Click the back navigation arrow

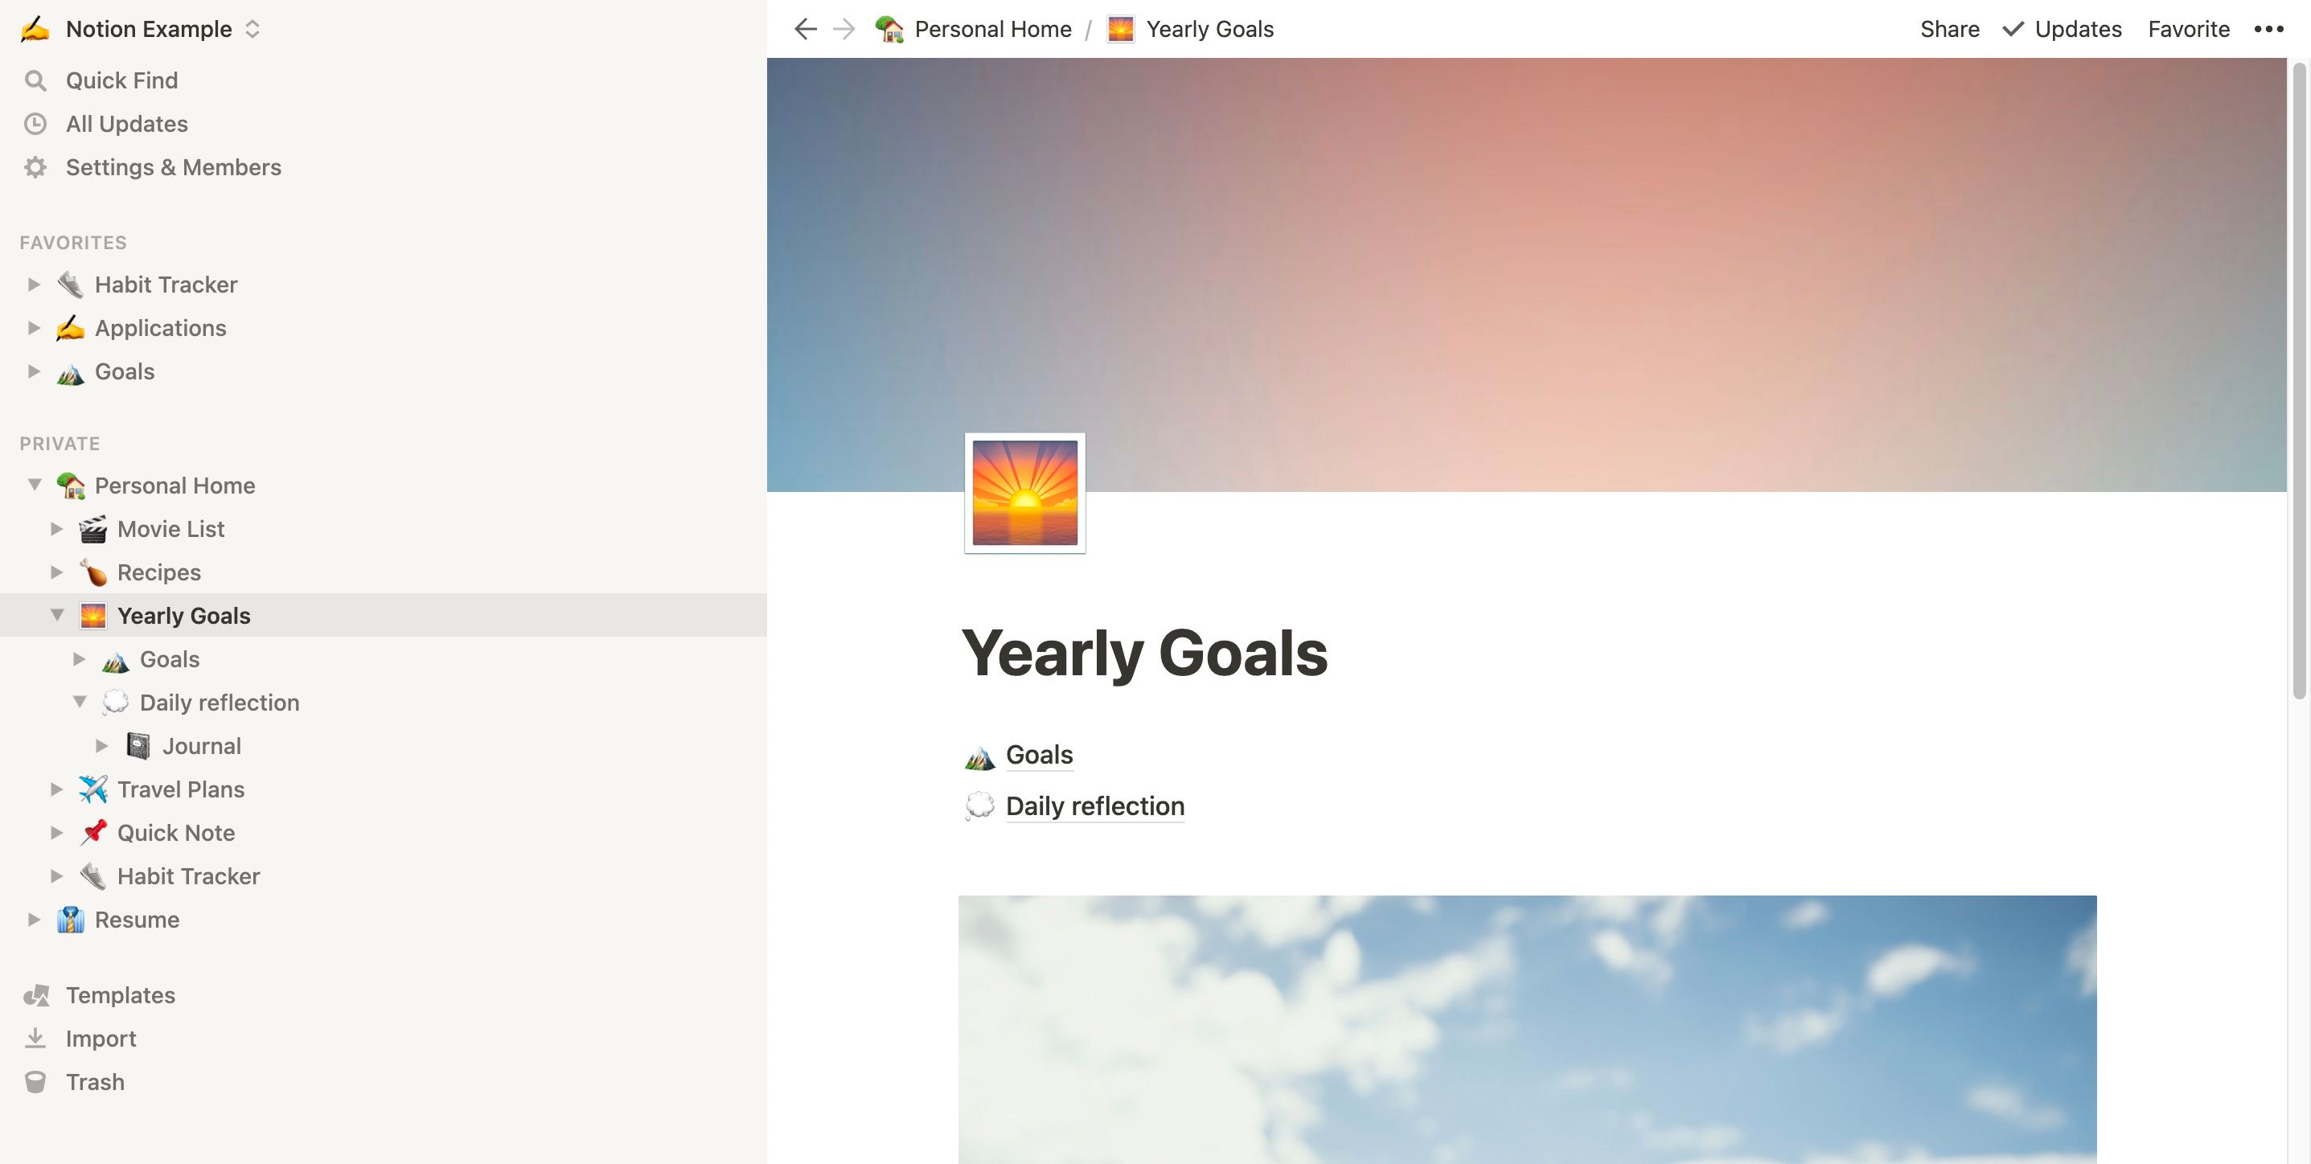click(804, 28)
